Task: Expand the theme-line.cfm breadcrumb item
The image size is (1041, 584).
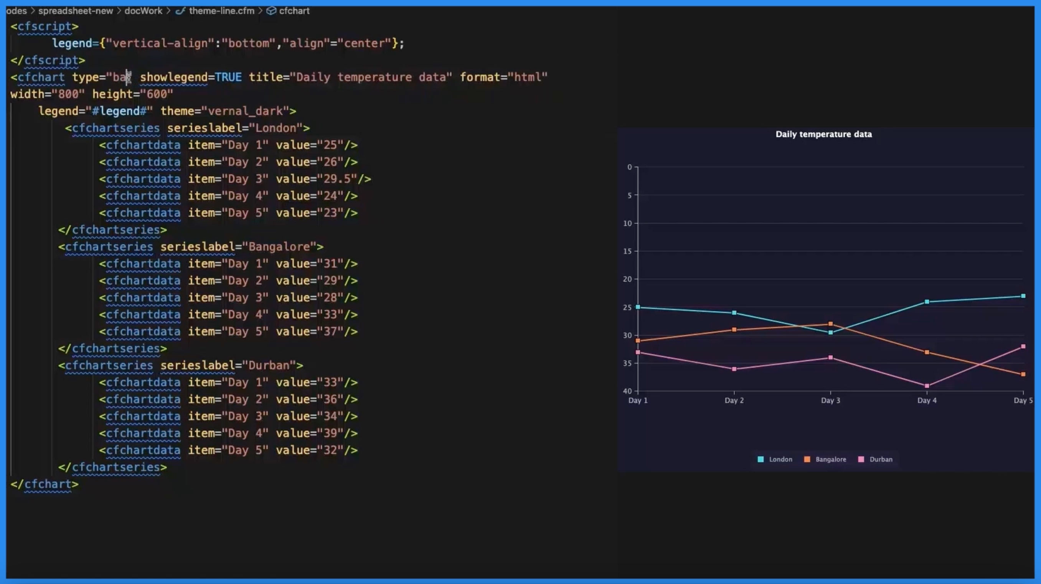Action: (221, 11)
